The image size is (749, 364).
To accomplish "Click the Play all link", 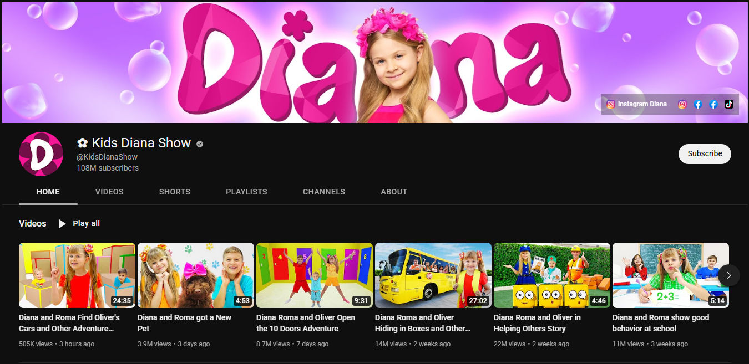I will point(87,223).
